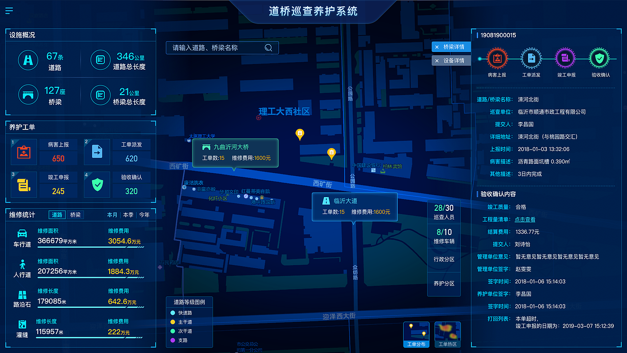Close the 桥梁详情 tag
The image size is (627, 353).
436,47
